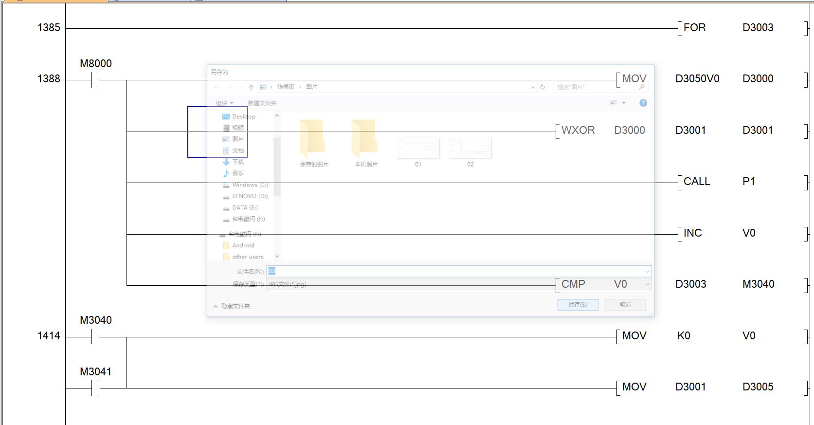Select the LENOVO (D:) drive
This screenshot has height=425, width=814.
(x=249, y=196)
